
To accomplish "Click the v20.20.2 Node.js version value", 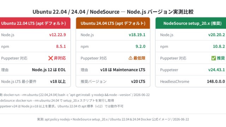I will click(x=216, y=35).
